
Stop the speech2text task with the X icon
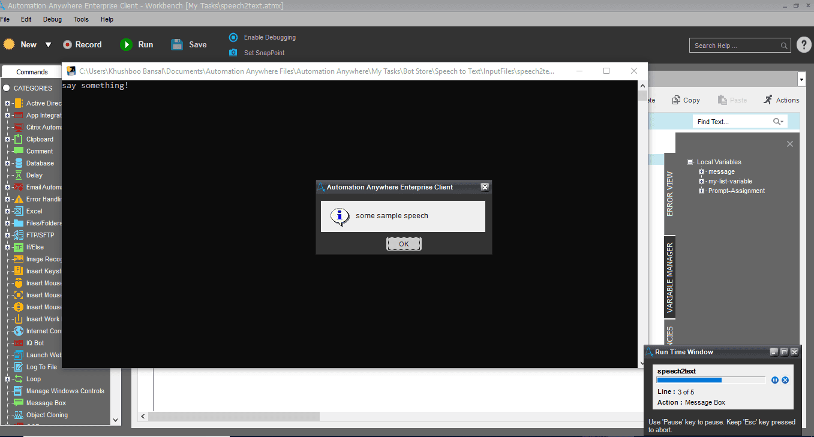tap(785, 380)
